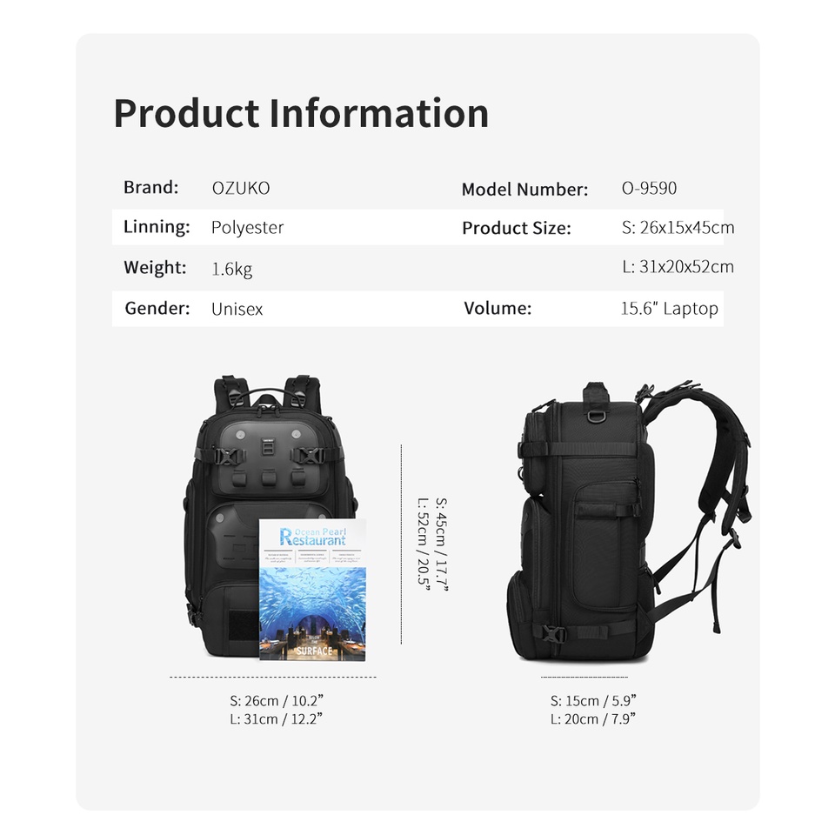Click the Unisex gender value
The width and height of the screenshot is (835, 835).
[237, 309]
